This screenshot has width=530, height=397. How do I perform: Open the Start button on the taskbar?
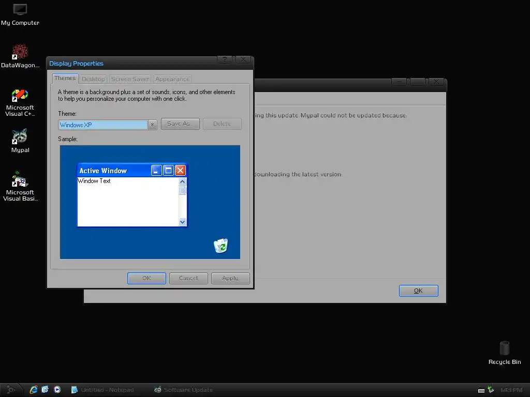pos(11,390)
